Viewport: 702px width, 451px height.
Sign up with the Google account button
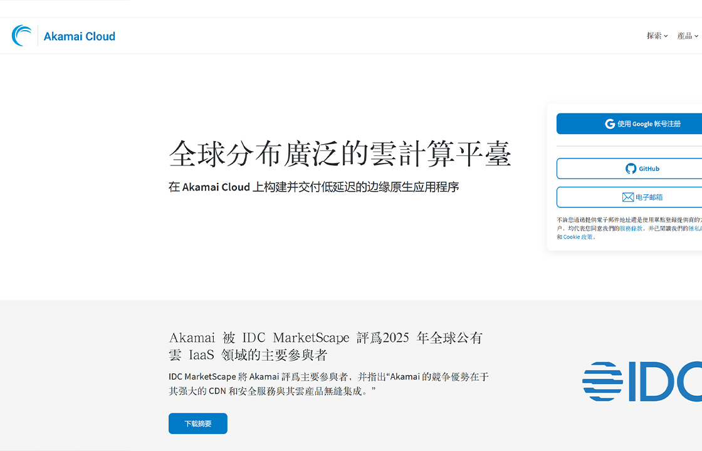[629, 123]
